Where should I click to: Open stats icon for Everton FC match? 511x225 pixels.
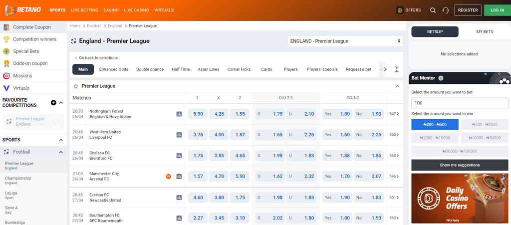179,198
